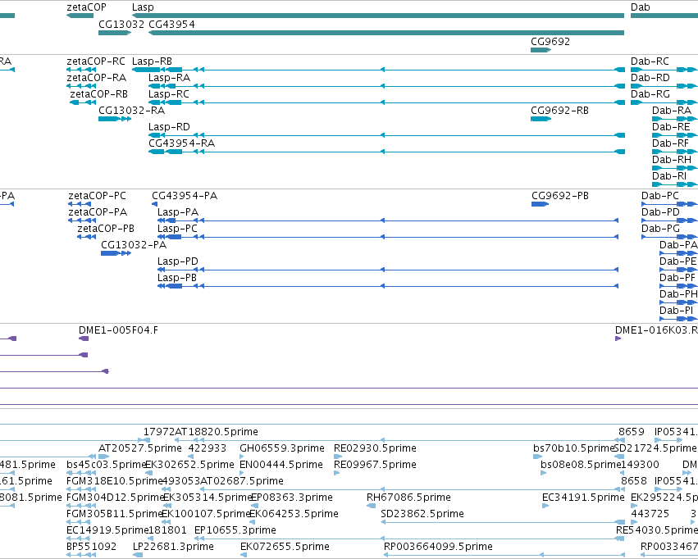698x559 pixels.
Task: Select the CG43954 gene label
Action: click(x=171, y=24)
